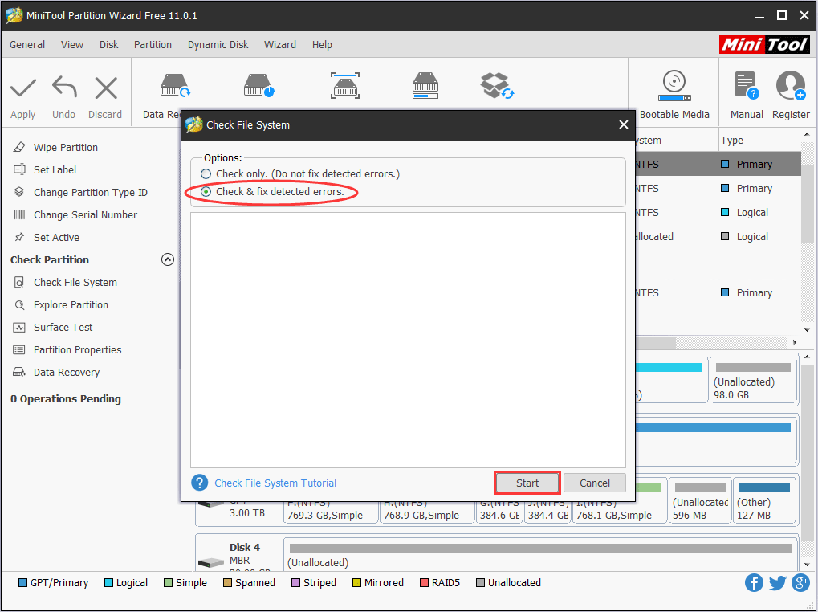Select the Disk 4 Unallocated partition bar
The height and width of the screenshot is (612, 818).
point(540,555)
